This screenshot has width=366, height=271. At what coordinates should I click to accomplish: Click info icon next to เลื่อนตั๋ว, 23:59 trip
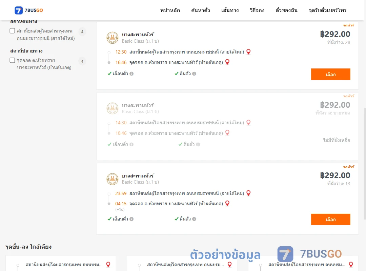[131, 219]
